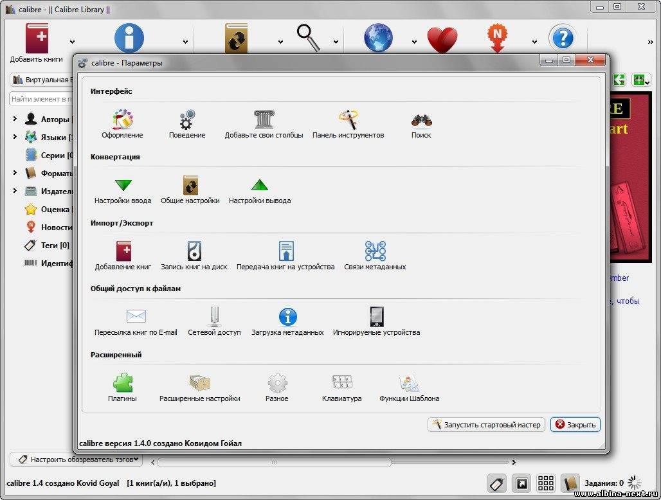Click the green arrow icon above the cover
This screenshot has width=661, height=500.
click(x=619, y=80)
